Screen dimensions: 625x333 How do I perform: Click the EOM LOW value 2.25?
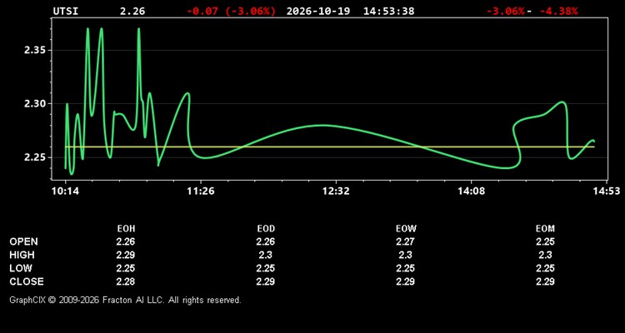coord(545,268)
